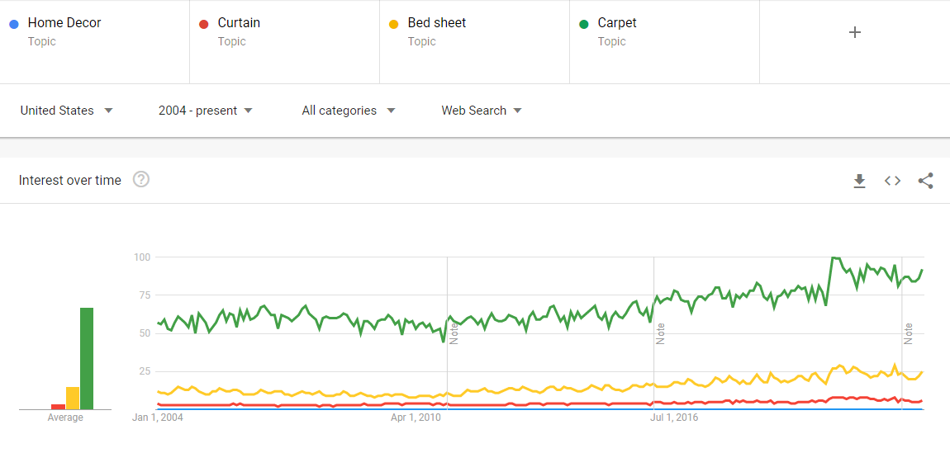Click the red Curtain color dot
Image resolution: width=950 pixels, height=453 pixels.
(x=204, y=24)
